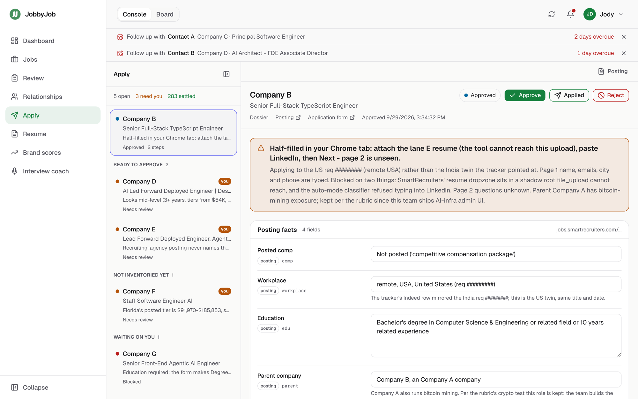
Task: Dismiss the Contact A follow-up reminder
Action: 624,37
